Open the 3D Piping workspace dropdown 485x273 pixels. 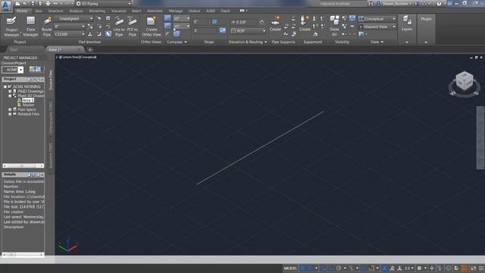coord(104,3)
